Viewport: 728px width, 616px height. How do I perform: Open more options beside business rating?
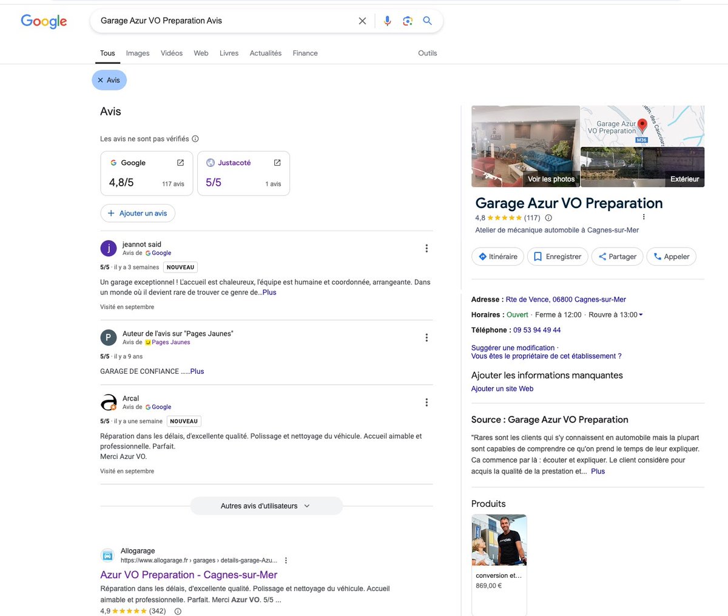pyautogui.click(x=644, y=217)
